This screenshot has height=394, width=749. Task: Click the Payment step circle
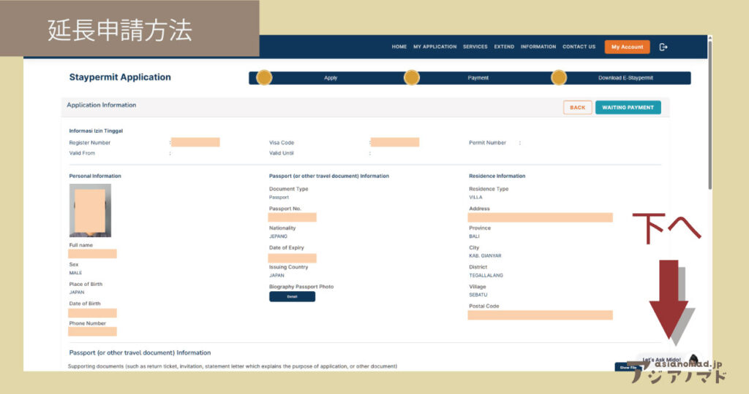point(412,77)
